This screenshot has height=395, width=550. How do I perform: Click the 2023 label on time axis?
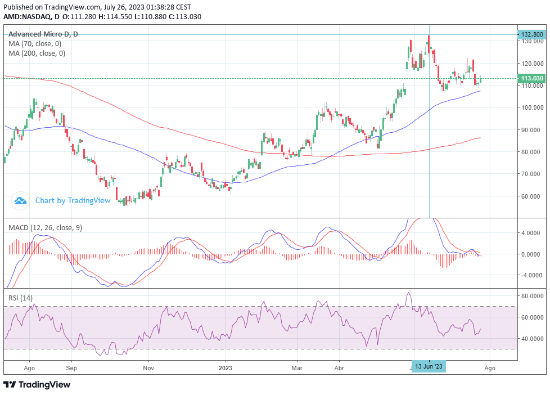pyautogui.click(x=225, y=368)
